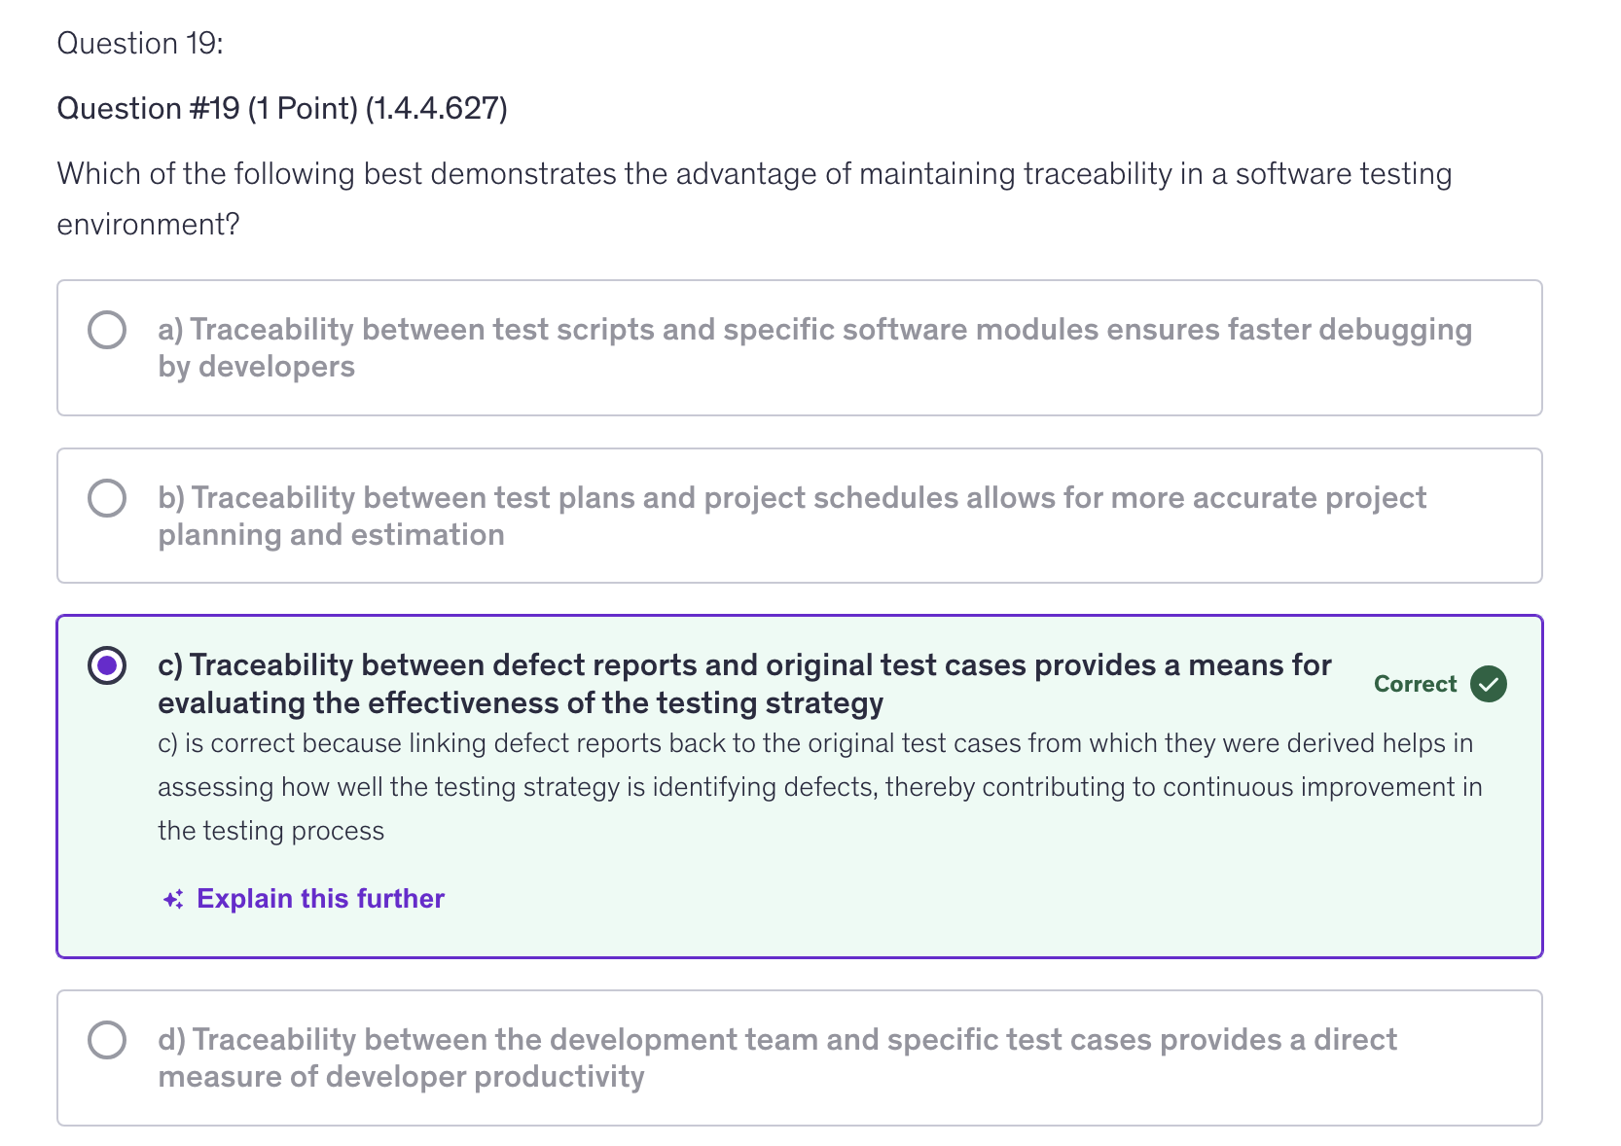Click the bold option c answer text
The width and height of the screenshot is (1621, 1146).
pos(743,683)
